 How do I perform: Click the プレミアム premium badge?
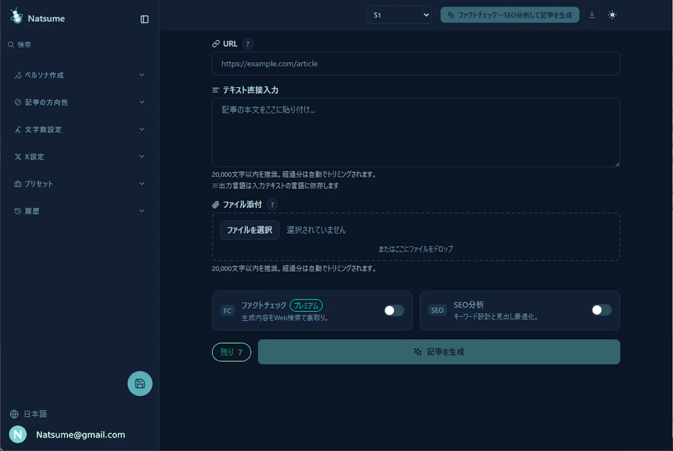tap(306, 306)
